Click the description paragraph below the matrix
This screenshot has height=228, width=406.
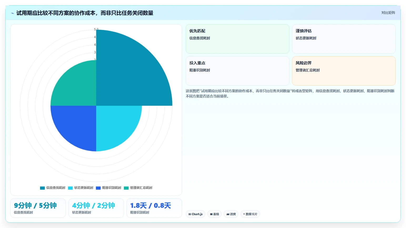(290, 94)
